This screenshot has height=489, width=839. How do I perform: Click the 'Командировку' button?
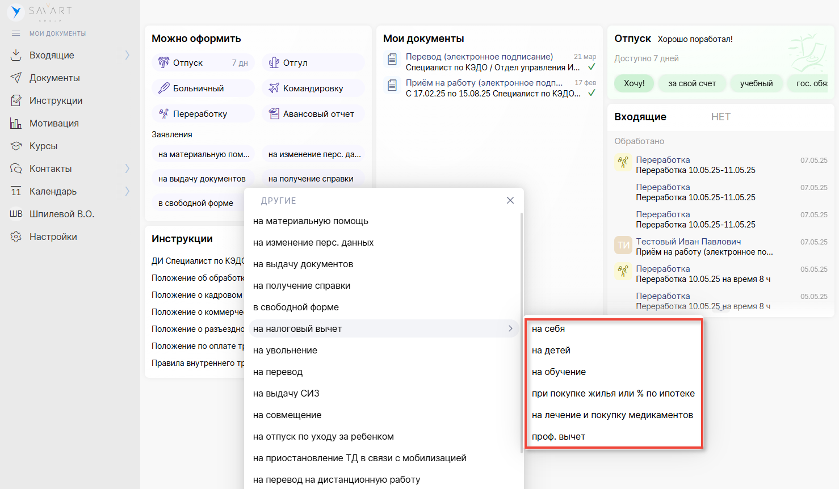click(x=313, y=88)
